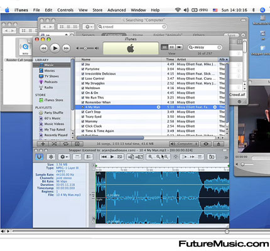The image size is (270, 251).
Task: Sort the song list by Name column
Action: [x=118, y=60]
